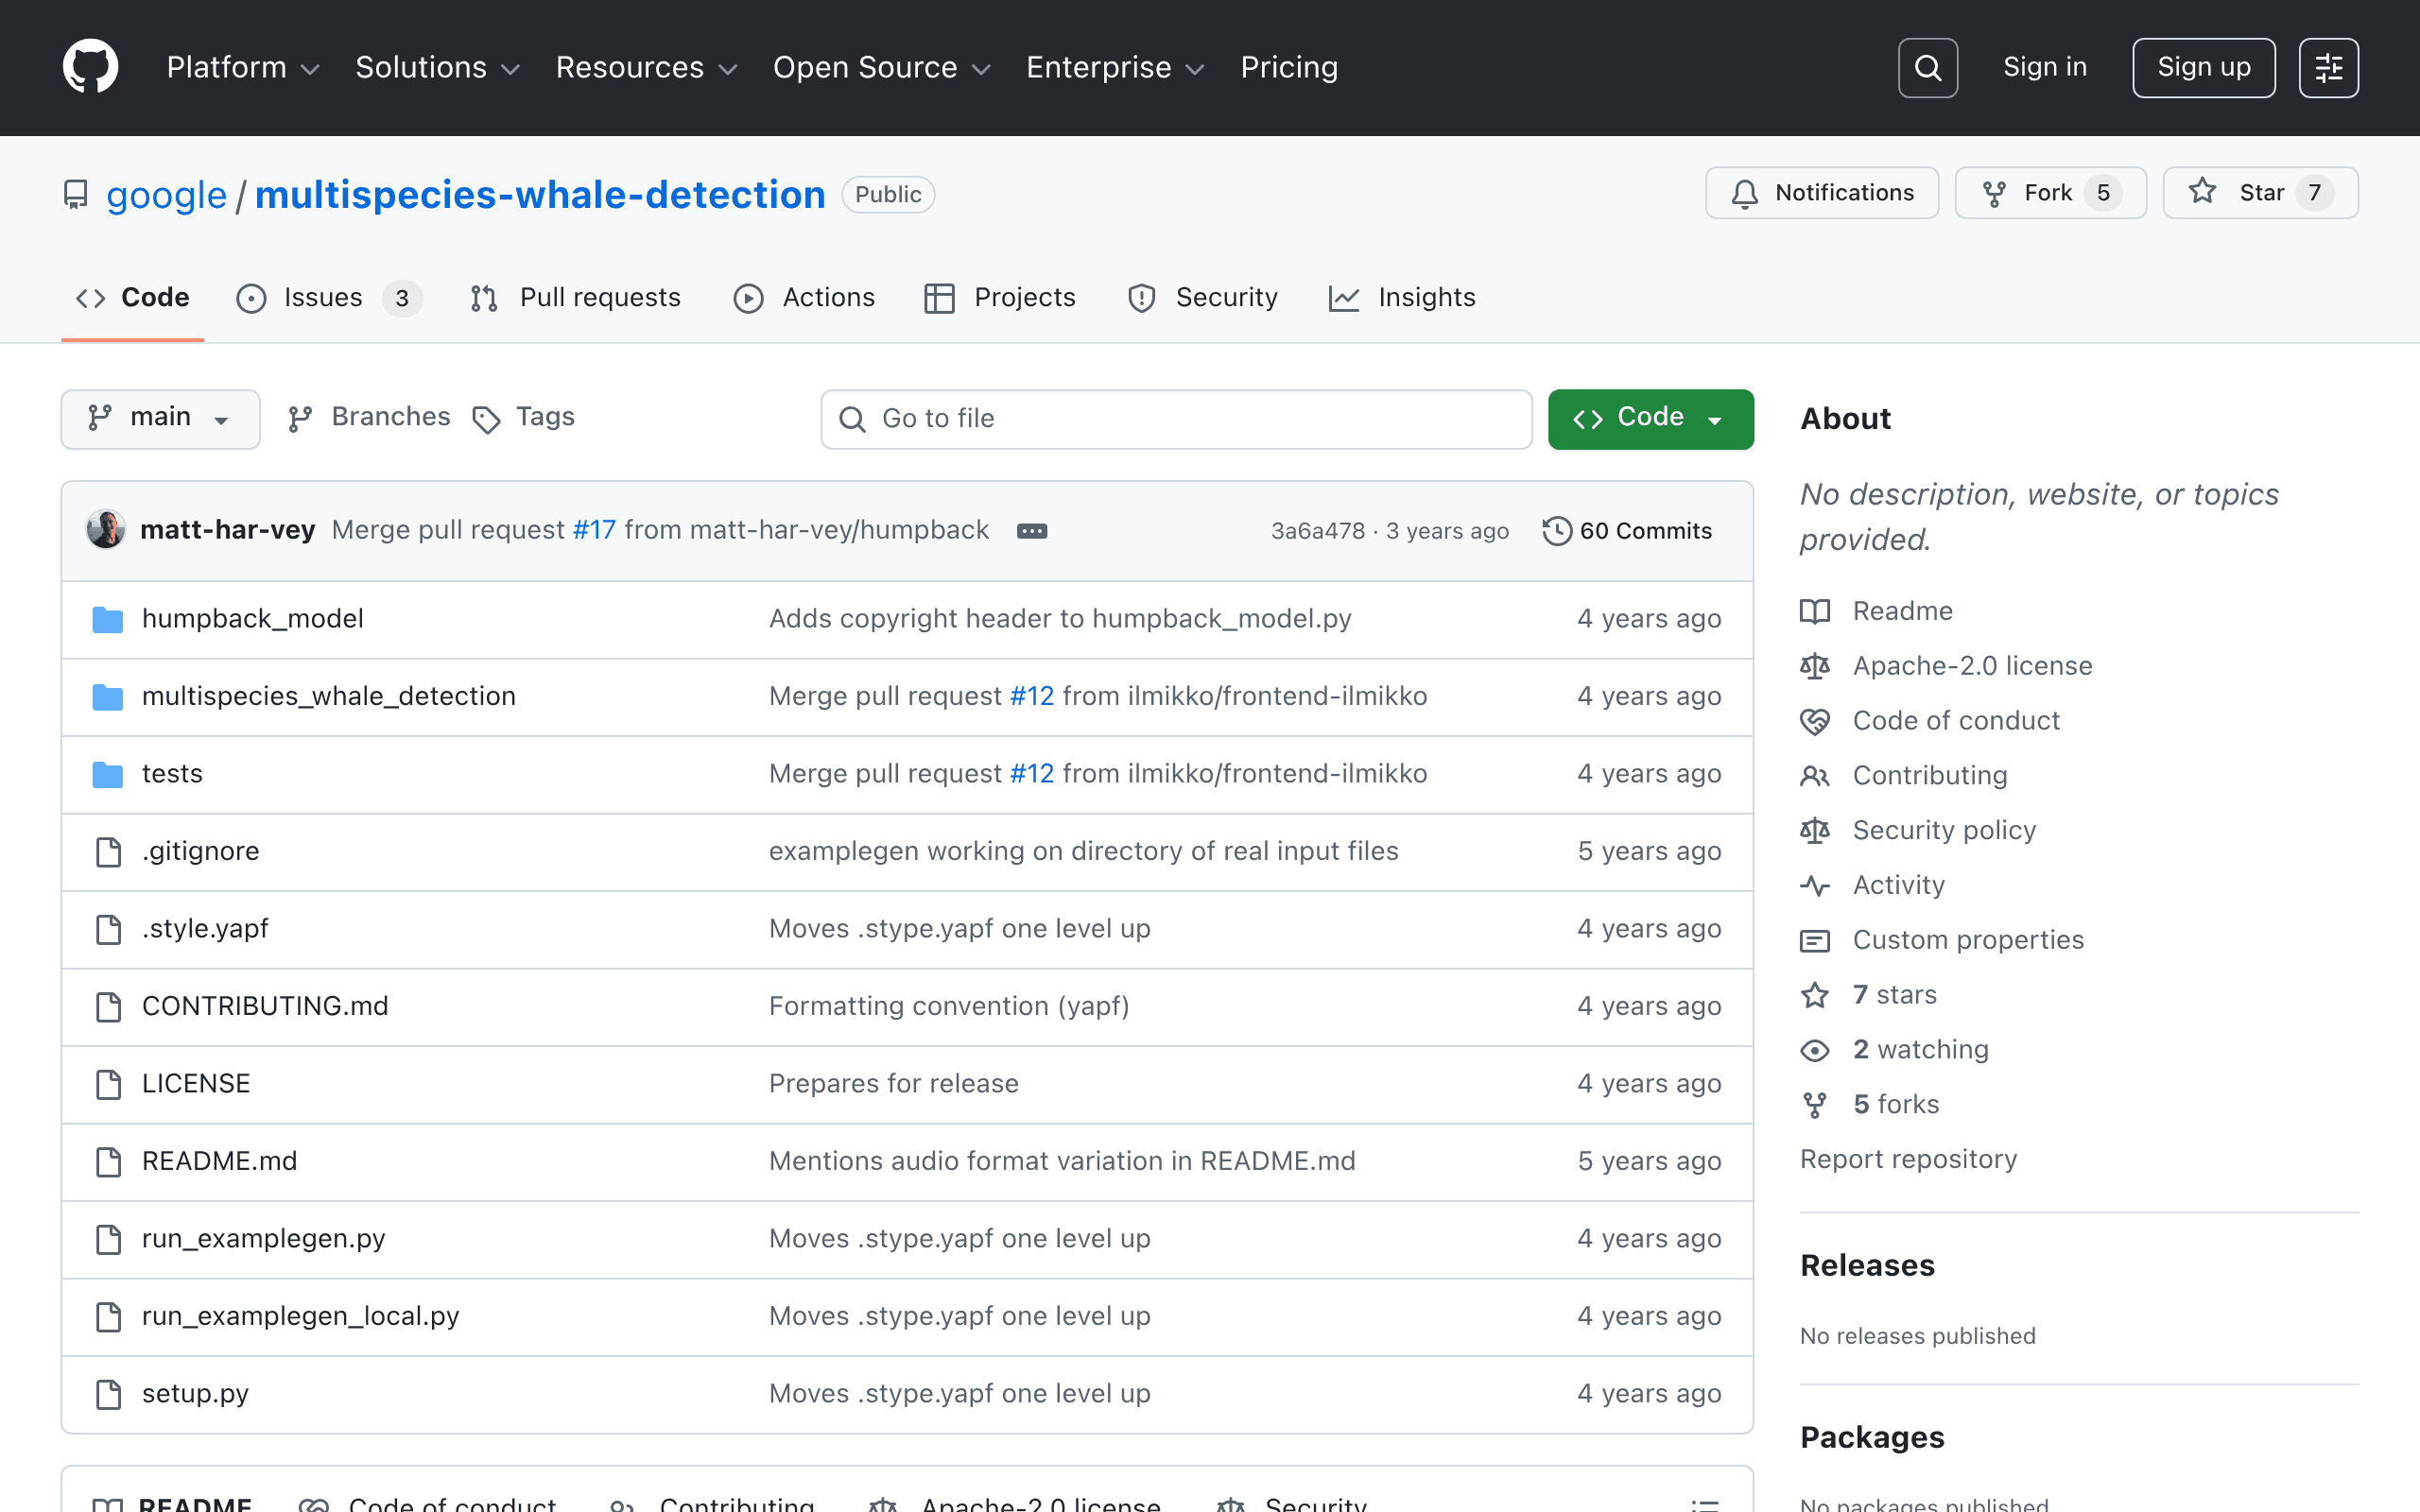This screenshot has height=1512, width=2420.
Task: Open CONTRIBUTING.md file
Action: 265,1006
